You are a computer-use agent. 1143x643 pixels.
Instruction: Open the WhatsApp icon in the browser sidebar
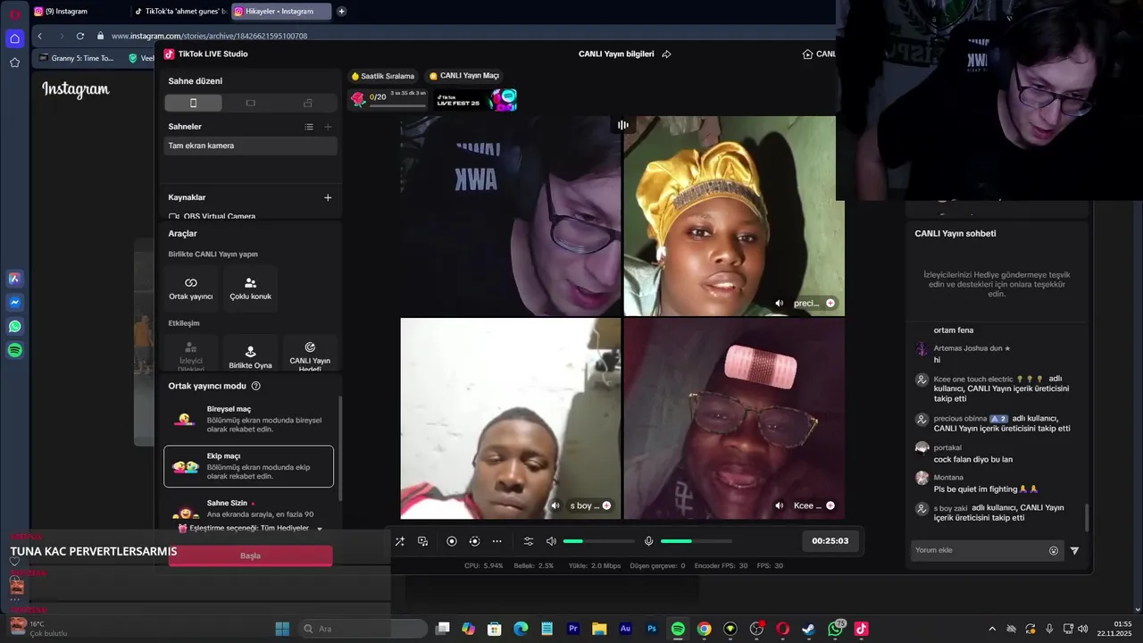tap(15, 327)
